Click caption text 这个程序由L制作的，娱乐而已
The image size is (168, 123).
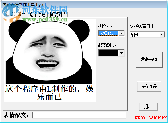(x=49, y=93)
